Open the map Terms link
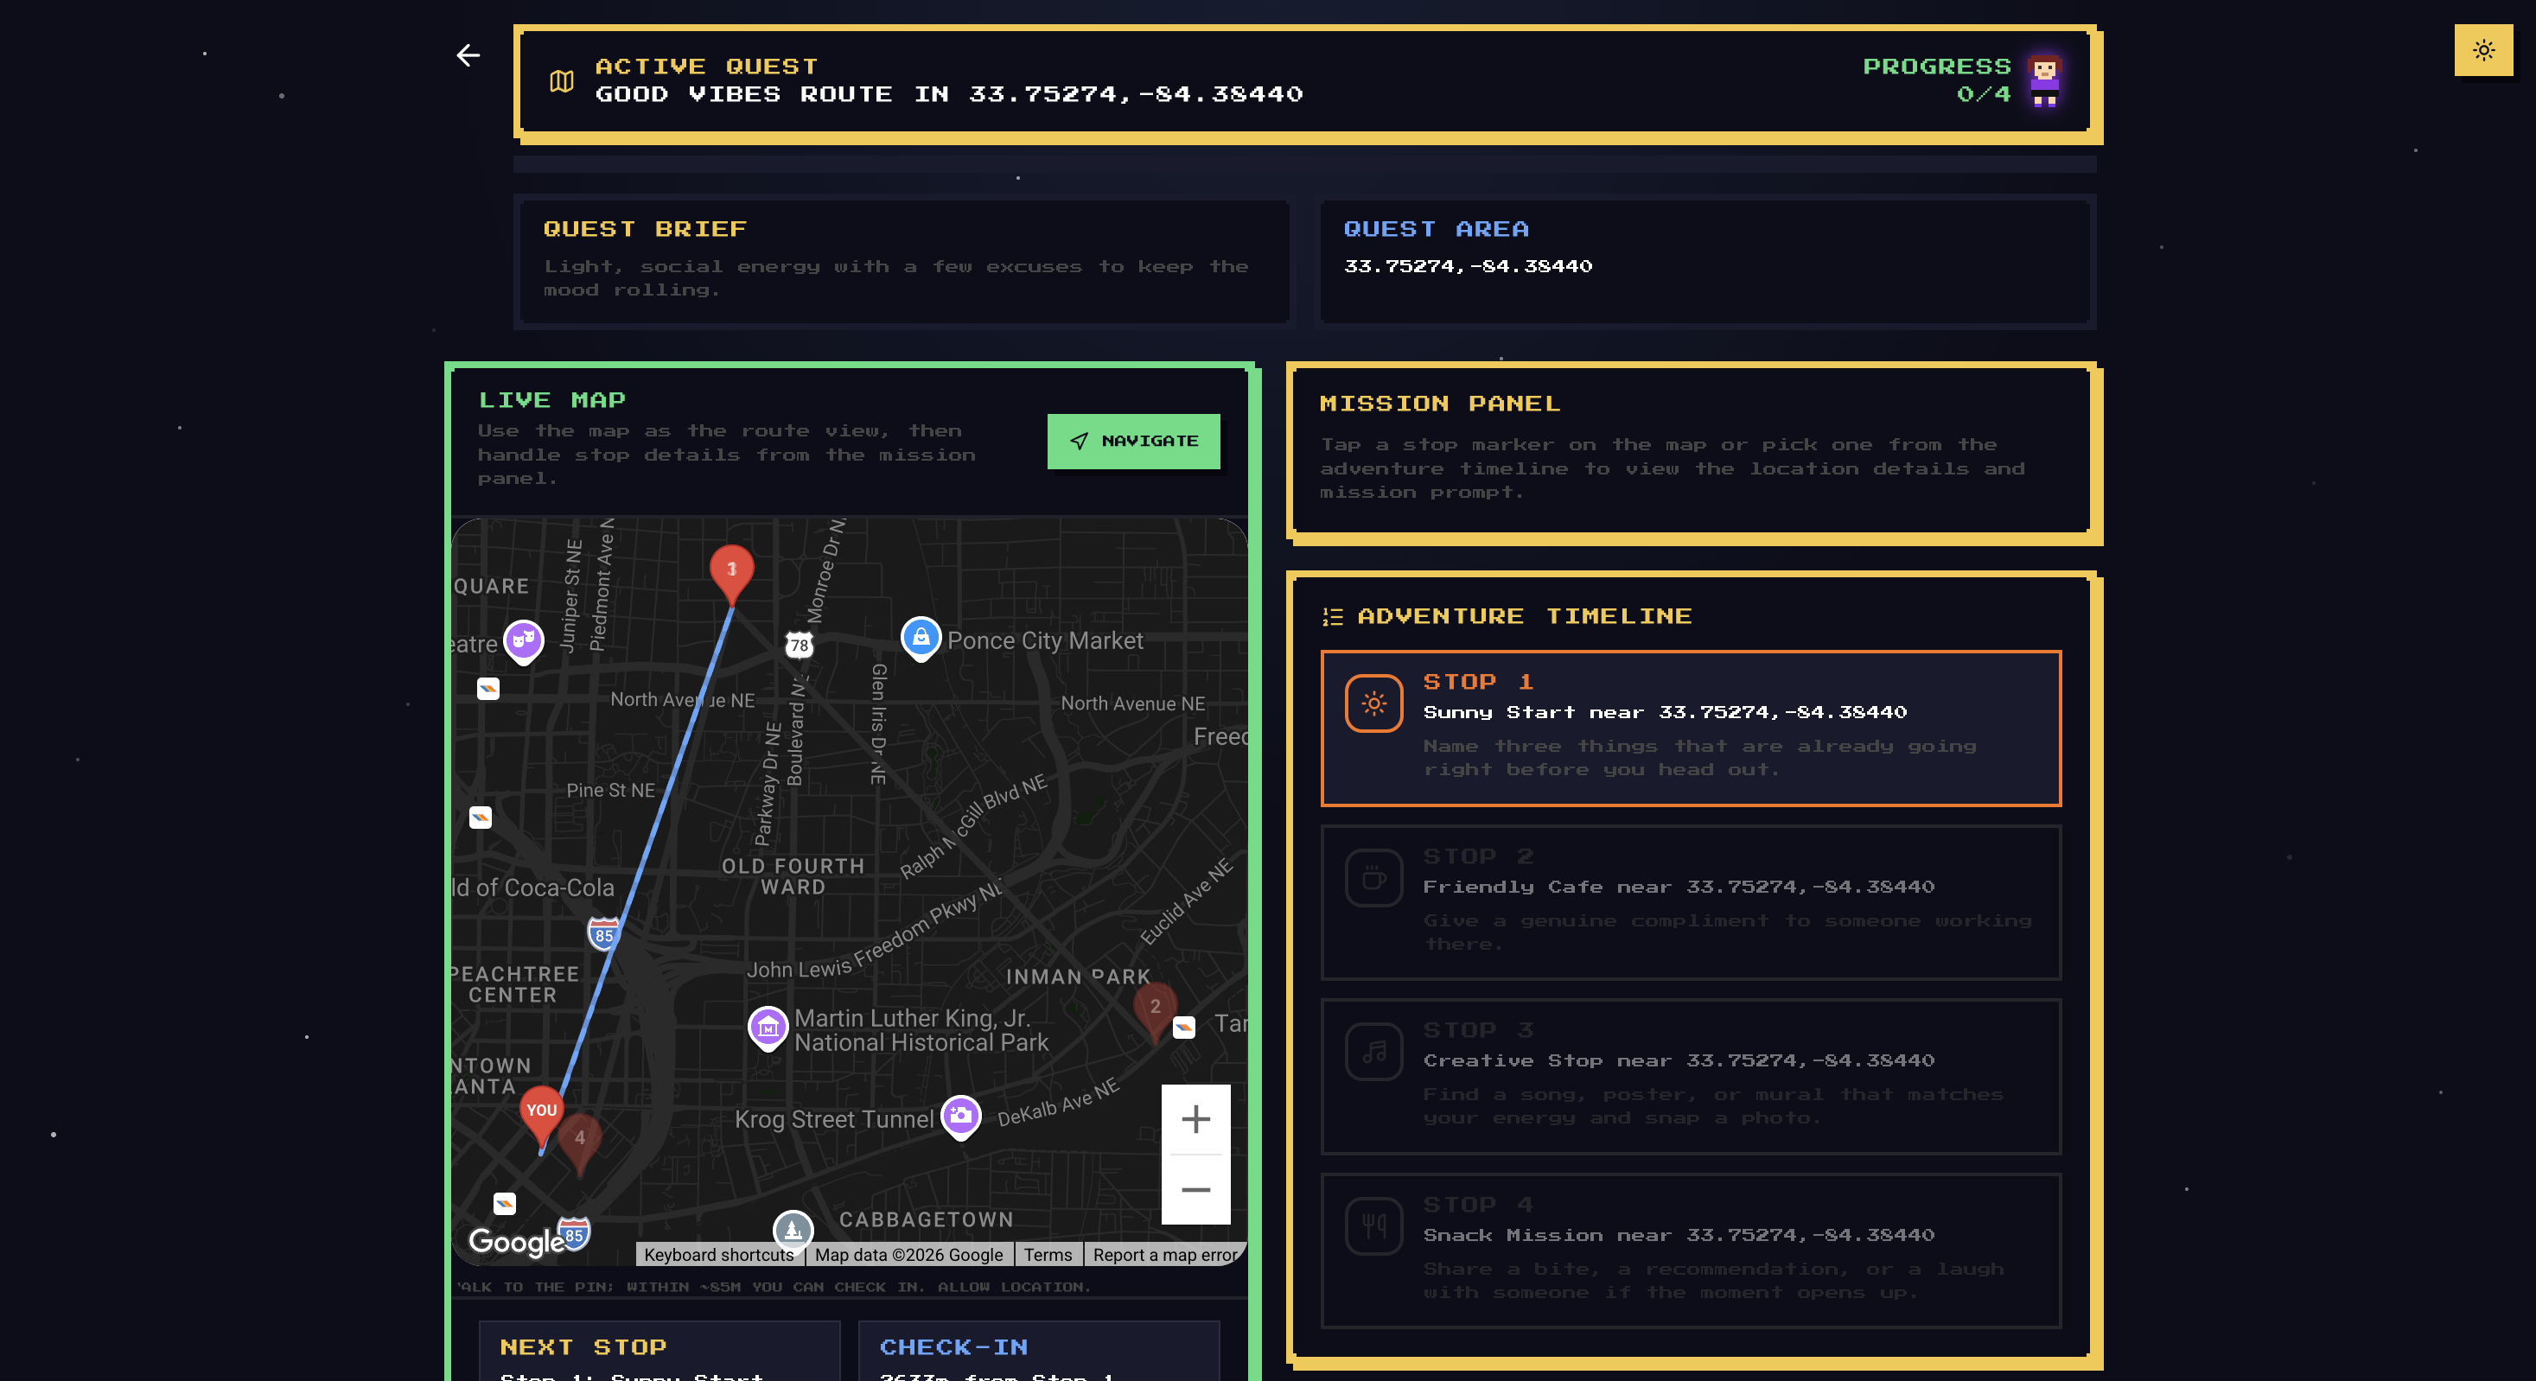Viewport: 2536px width, 1381px height. pos(1048,1254)
